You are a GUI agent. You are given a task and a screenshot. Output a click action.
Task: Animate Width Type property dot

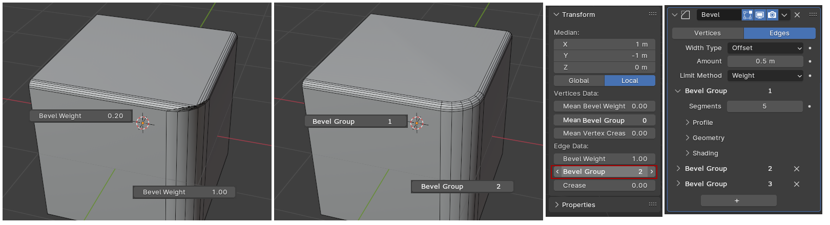point(810,48)
